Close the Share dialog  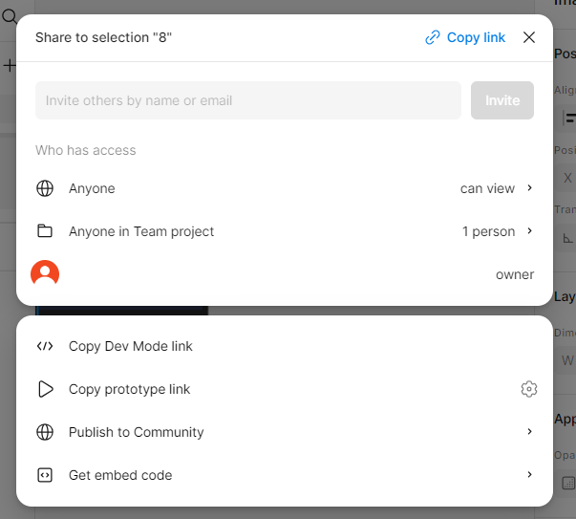528,37
